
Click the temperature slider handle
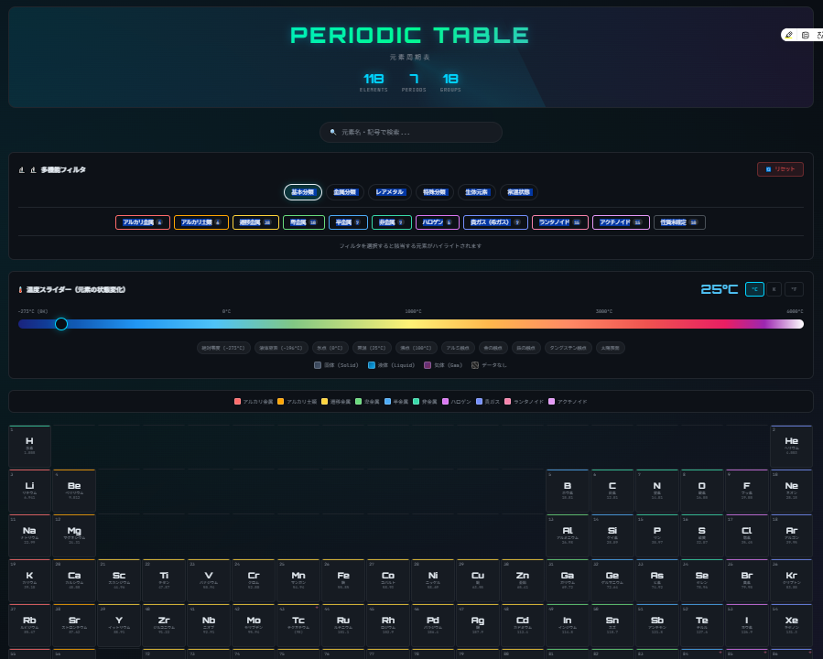(61, 323)
